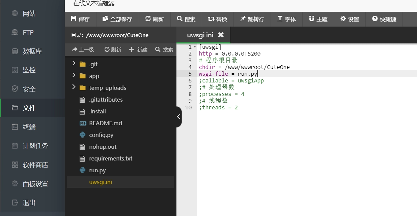This screenshot has height=216, width=417.
Task: Open the Replace (替换) tool
Action: (217, 19)
